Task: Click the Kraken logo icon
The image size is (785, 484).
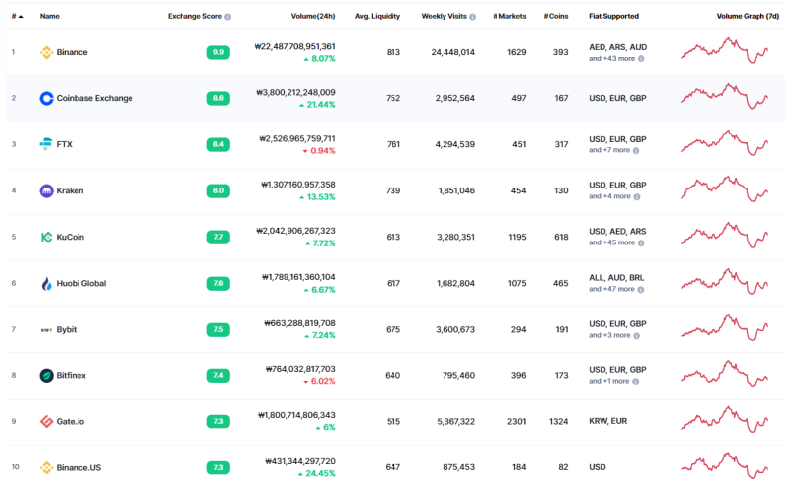Action: tap(46, 190)
